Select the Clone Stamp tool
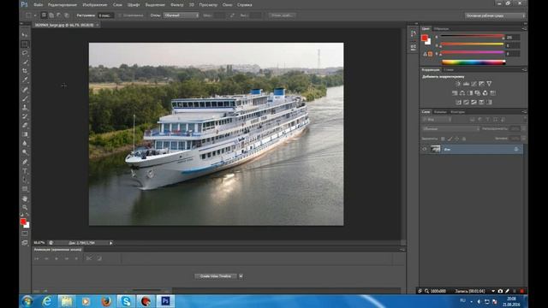 25,108
